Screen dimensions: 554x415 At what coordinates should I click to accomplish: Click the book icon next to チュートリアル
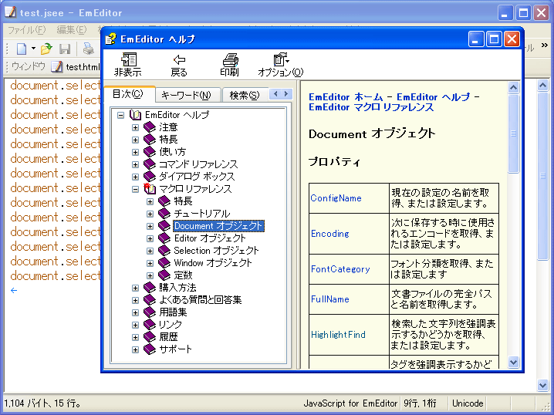tap(164, 214)
